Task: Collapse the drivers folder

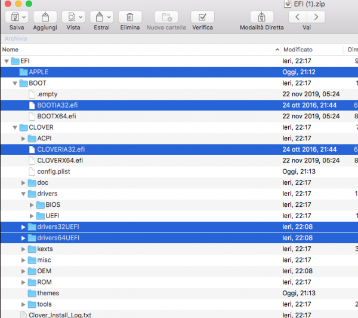Action: click(23, 194)
